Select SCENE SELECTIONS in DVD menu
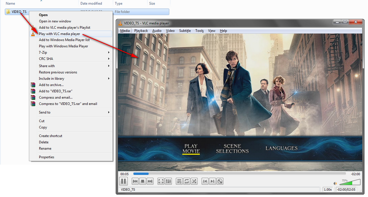The height and width of the screenshot is (197, 368). click(232, 149)
